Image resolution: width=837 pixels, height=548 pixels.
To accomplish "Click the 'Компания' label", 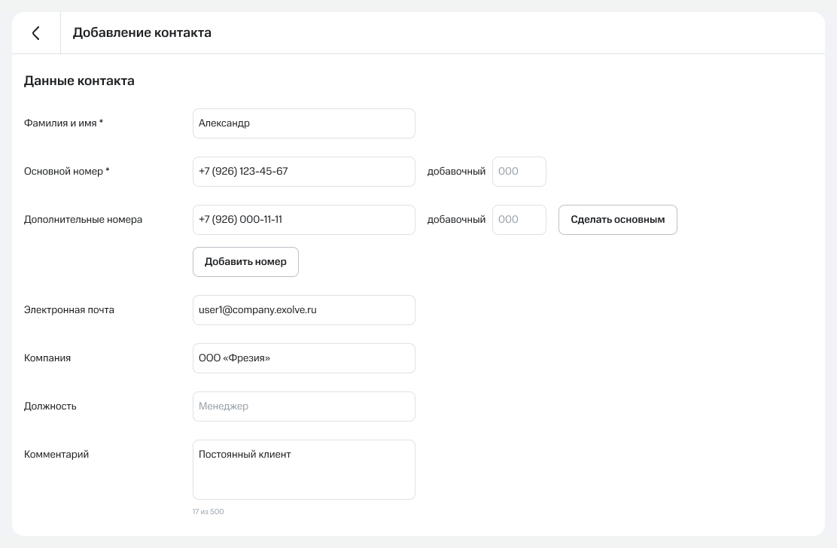I will tap(47, 358).
